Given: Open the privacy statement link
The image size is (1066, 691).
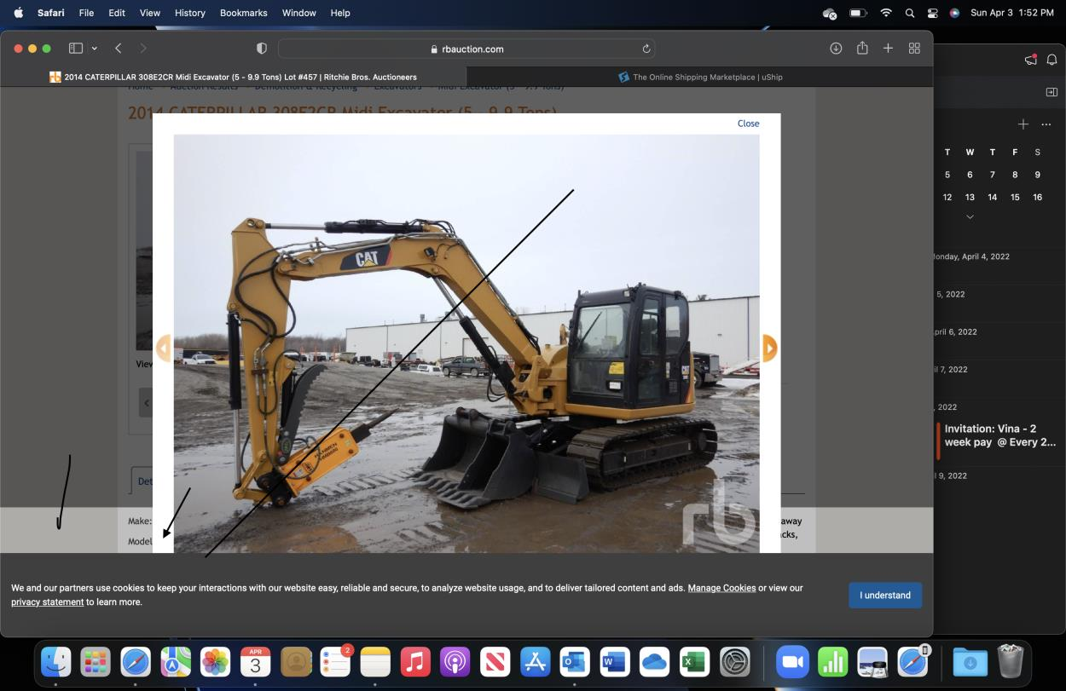Looking at the screenshot, I should 48,602.
